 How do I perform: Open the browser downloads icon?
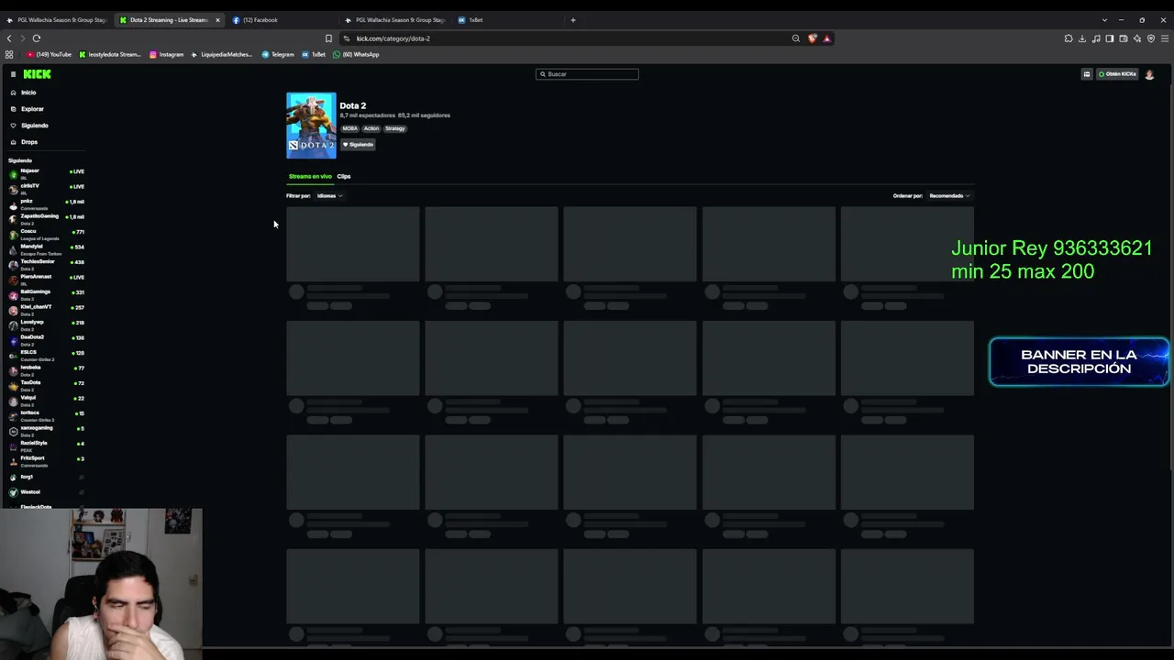tap(1082, 38)
